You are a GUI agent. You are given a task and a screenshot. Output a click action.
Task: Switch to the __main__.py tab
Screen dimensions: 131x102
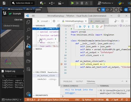(99, 21)
